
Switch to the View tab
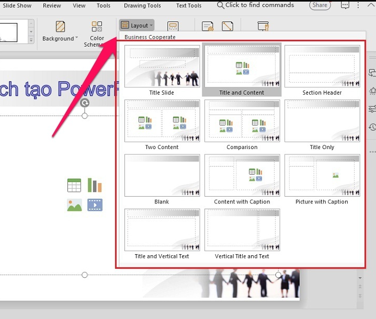[79, 6]
